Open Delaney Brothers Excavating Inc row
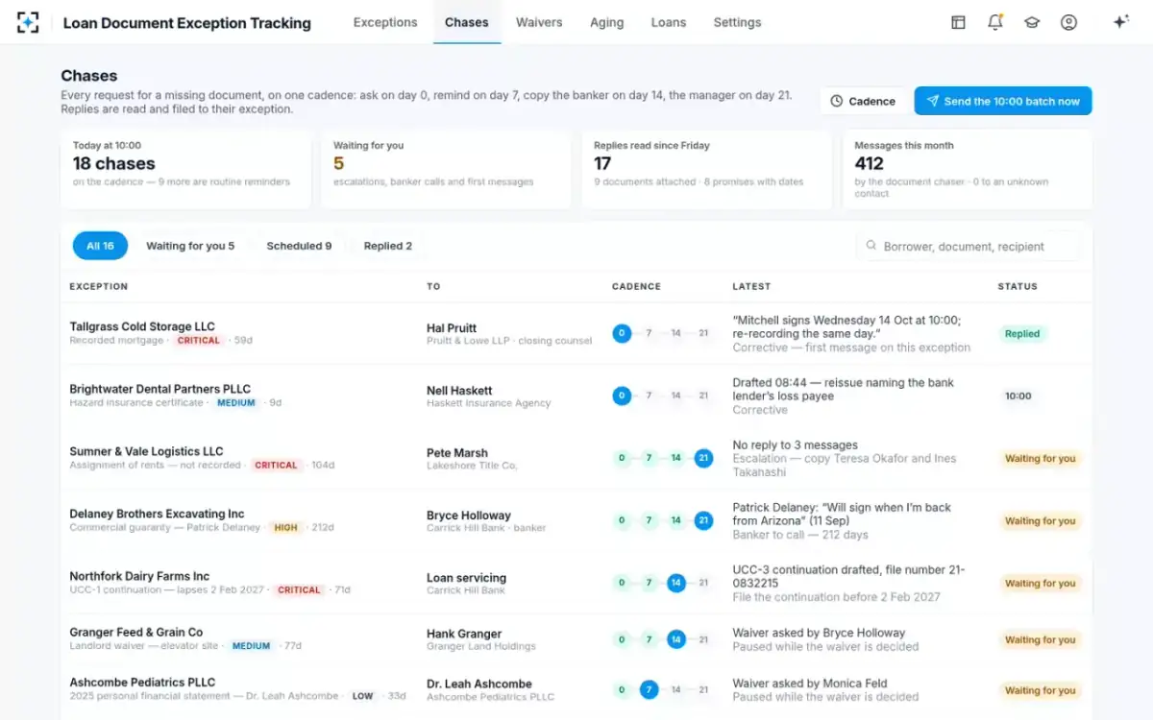Screen dimensions: 1153x720 pos(576,520)
